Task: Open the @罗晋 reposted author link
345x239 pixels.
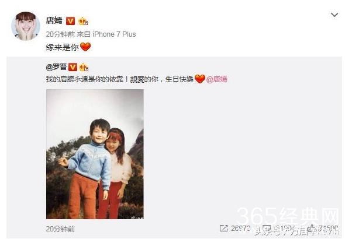Action: pyautogui.click(x=56, y=67)
